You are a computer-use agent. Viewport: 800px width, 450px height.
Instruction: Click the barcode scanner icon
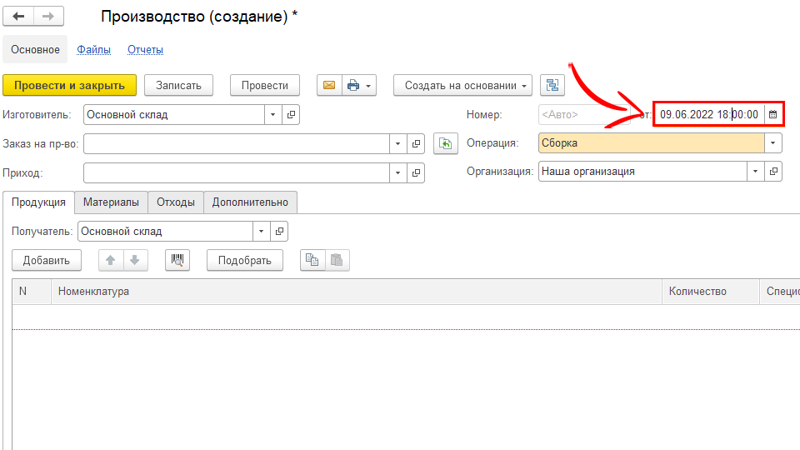177,260
